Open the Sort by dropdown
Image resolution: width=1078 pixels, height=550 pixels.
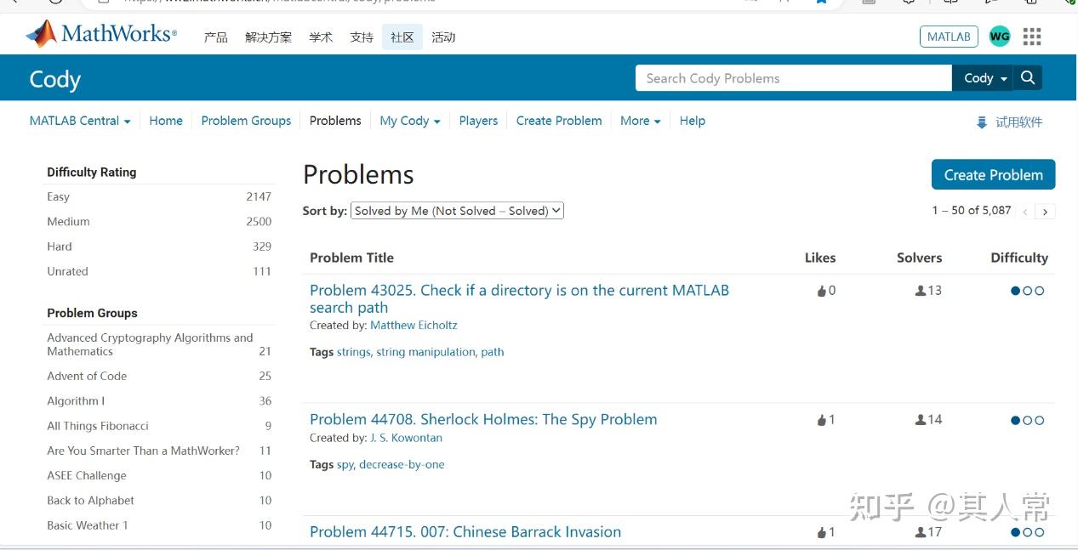click(x=457, y=211)
